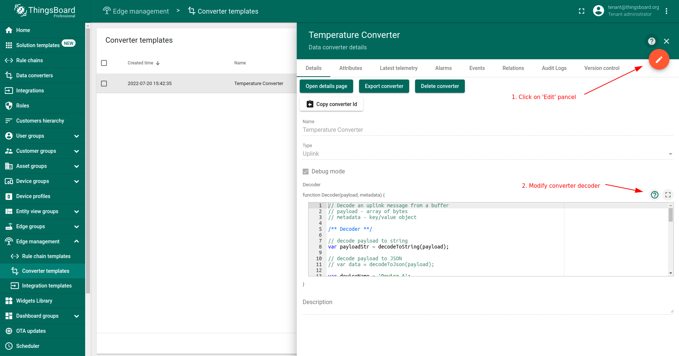
Task: Expand Device groups menu
Action: point(76,181)
